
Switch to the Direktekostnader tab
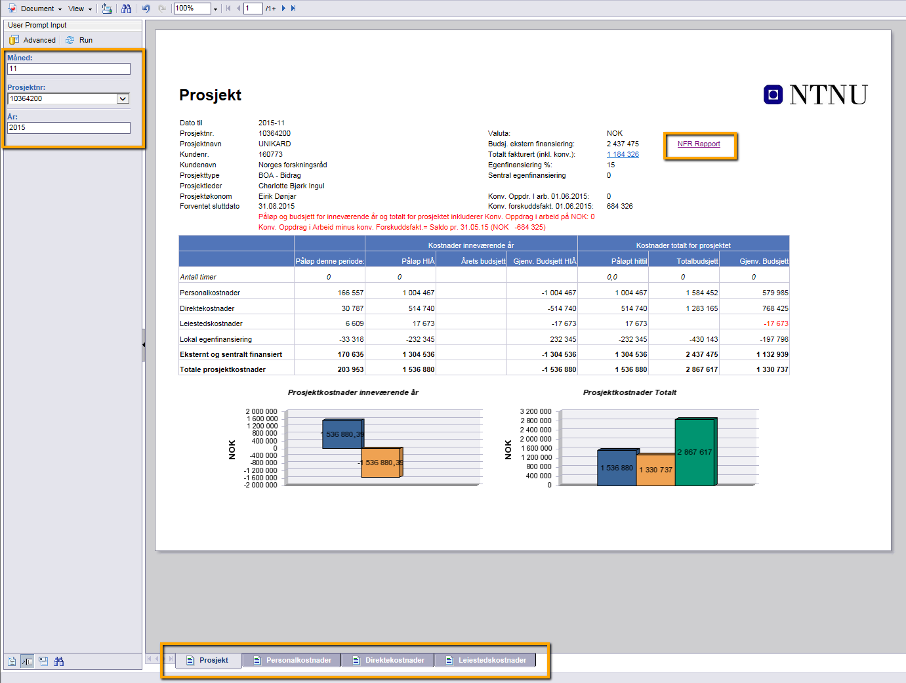point(388,660)
